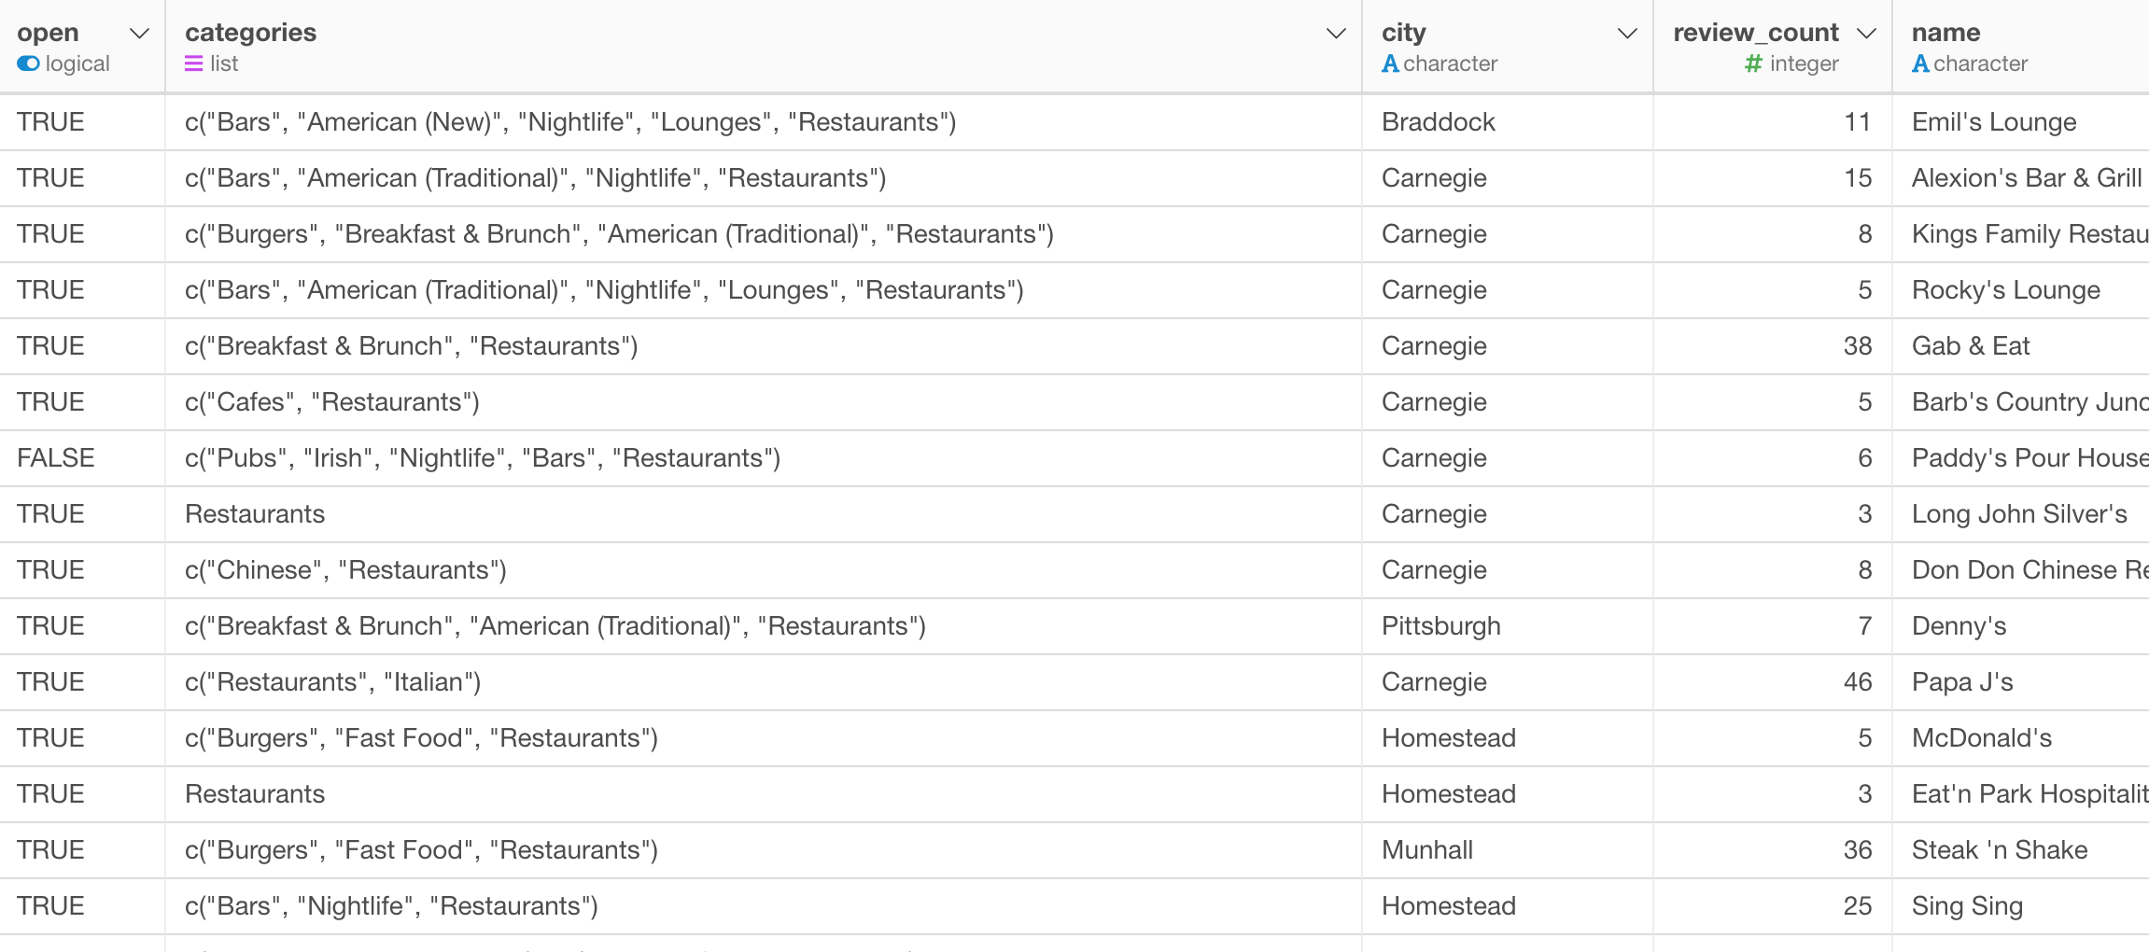Open the open column dropdown chevron
The width and height of the screenshot is (2149, 952).
(139, 34)
